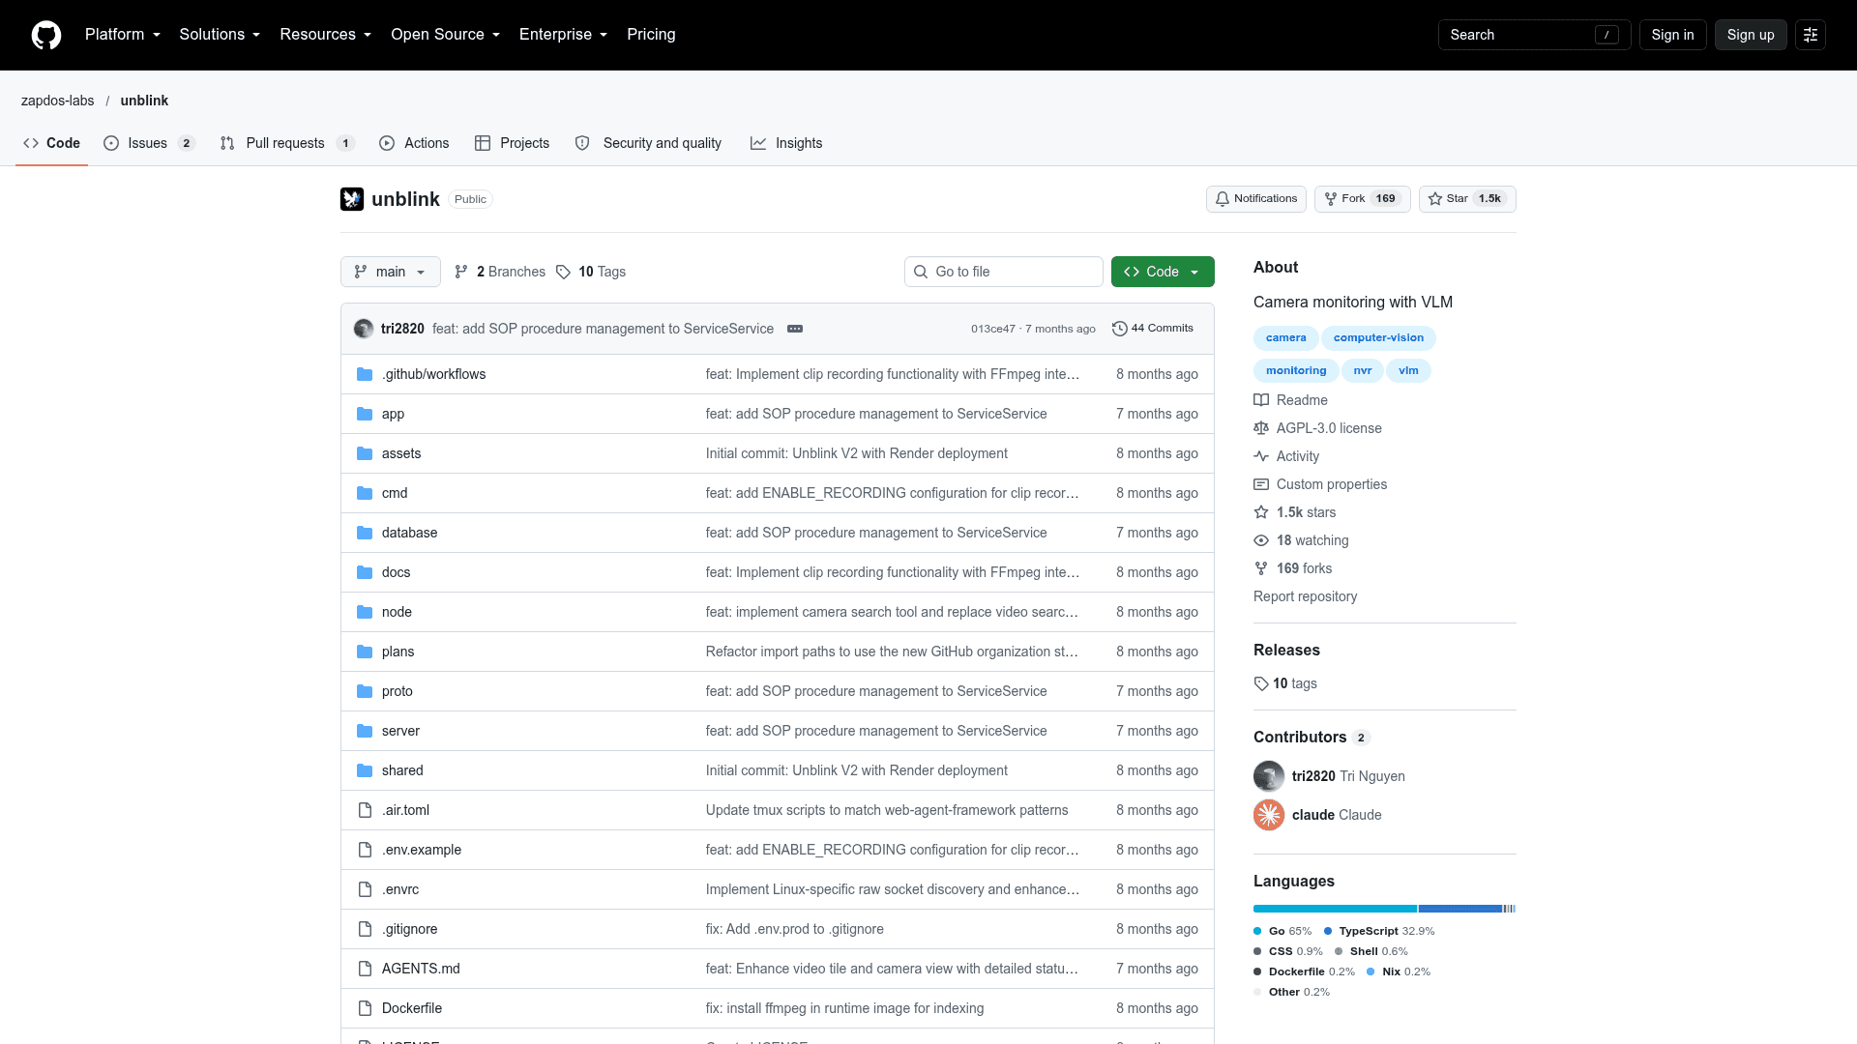Viewport: 1857px width, 1044px height.
Task: Open the Notifications button
Action: click(1256, 199)
